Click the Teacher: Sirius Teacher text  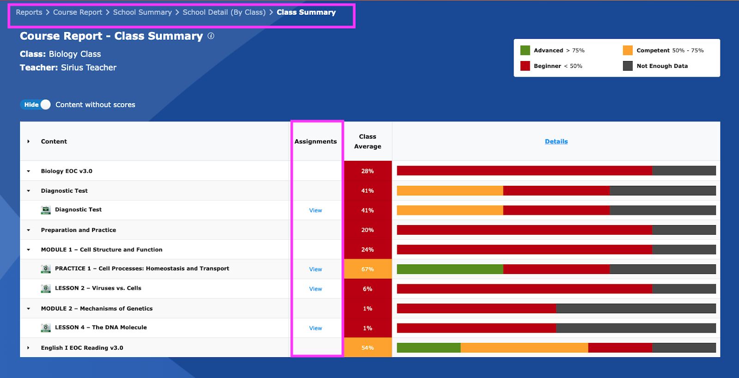[68, 67]
